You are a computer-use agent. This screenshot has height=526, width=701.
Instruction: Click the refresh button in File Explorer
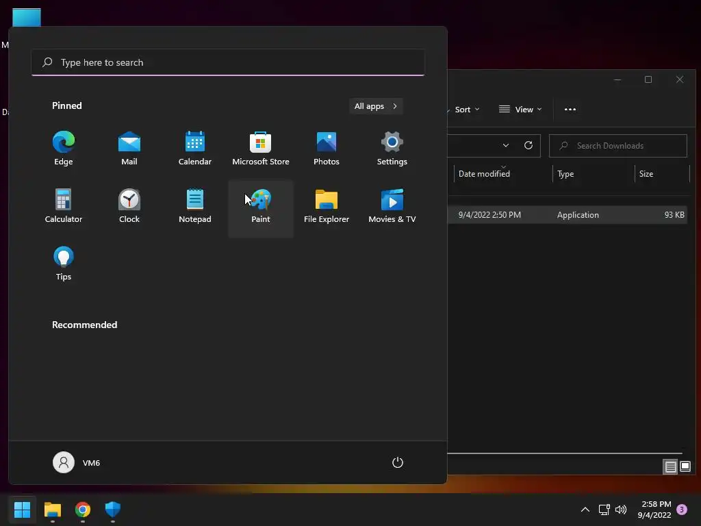click(528, 145)
